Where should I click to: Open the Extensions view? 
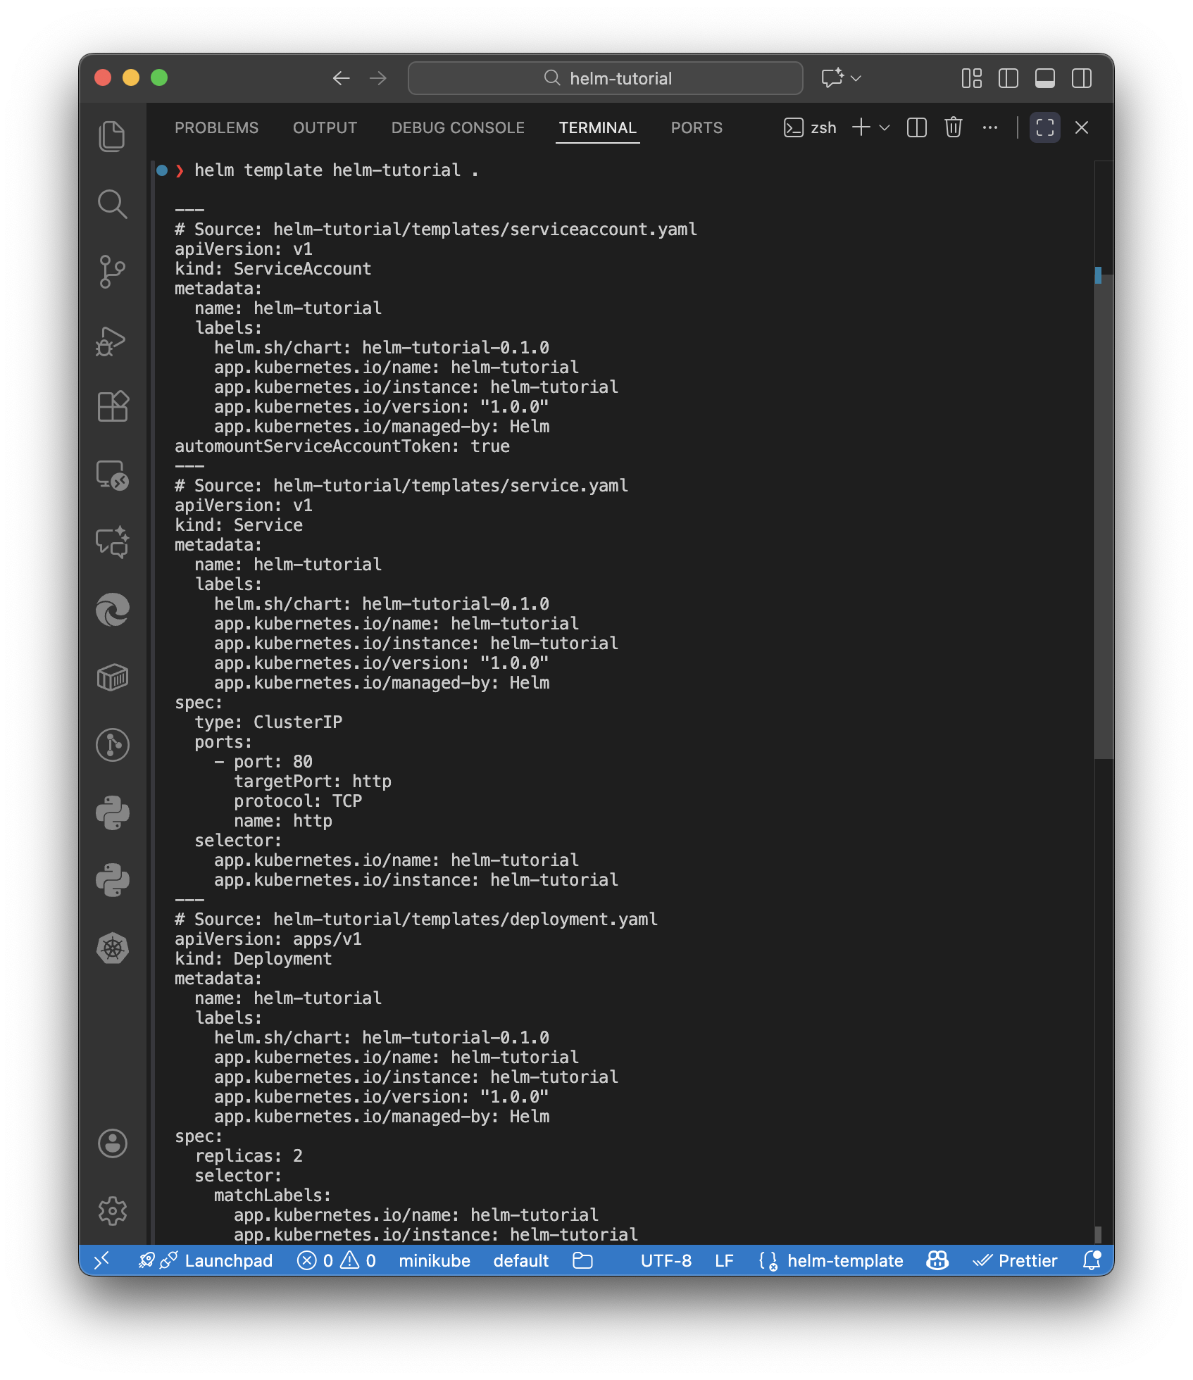pyautogui.click(x=112, y=406)
